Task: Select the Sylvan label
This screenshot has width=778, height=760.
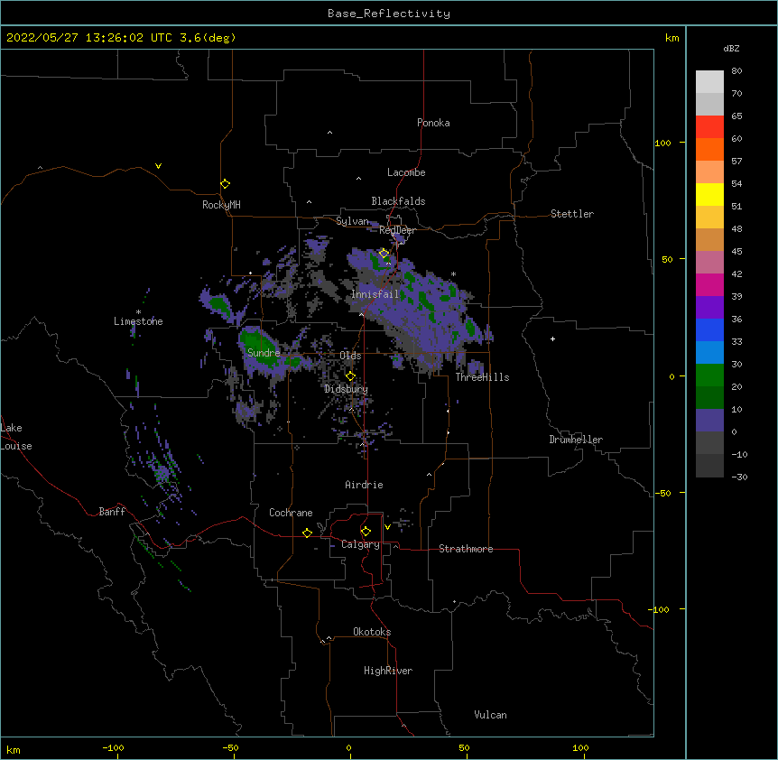Action: point(352,221)
